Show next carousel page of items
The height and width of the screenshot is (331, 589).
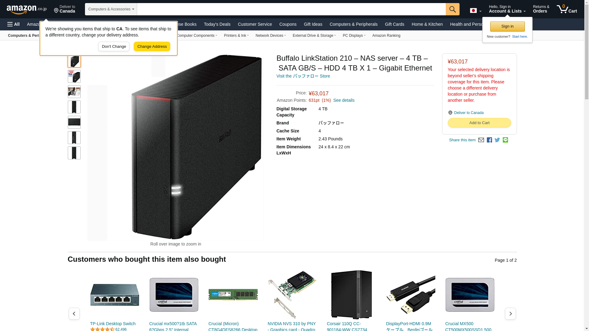[x=510, y=314]
